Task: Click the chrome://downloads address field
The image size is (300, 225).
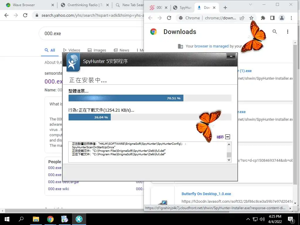Action: [220, 18]
